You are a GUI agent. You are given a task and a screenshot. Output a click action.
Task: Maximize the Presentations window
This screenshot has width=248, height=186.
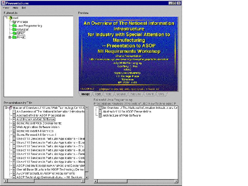pyautogui.click(x=175, y=3)
